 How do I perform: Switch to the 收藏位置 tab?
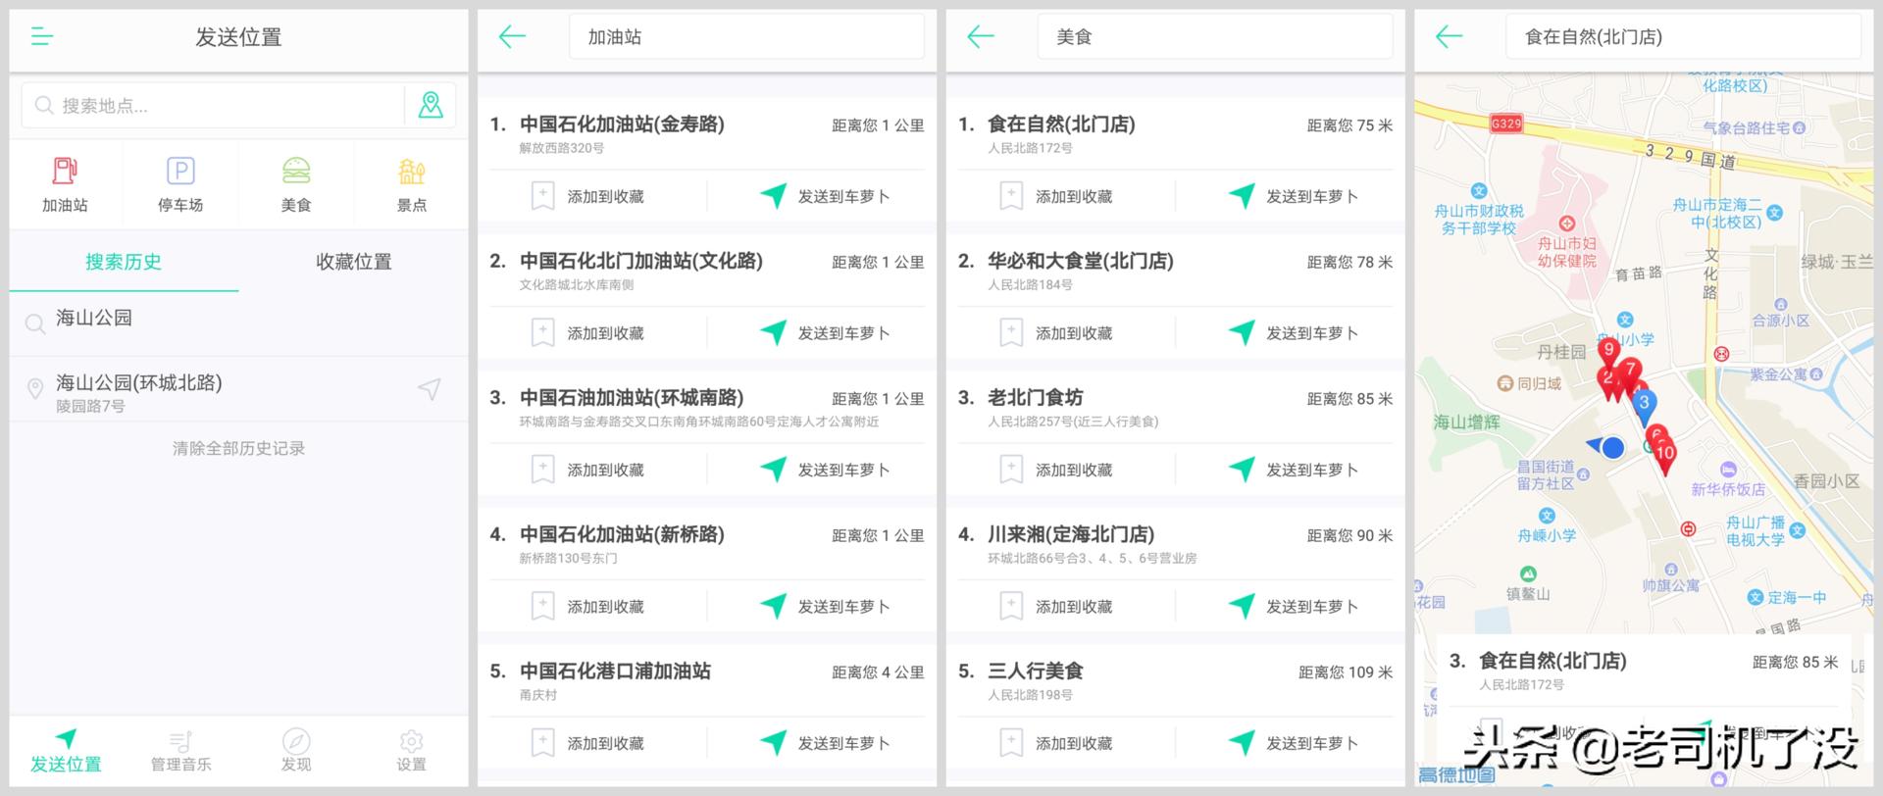354,262
